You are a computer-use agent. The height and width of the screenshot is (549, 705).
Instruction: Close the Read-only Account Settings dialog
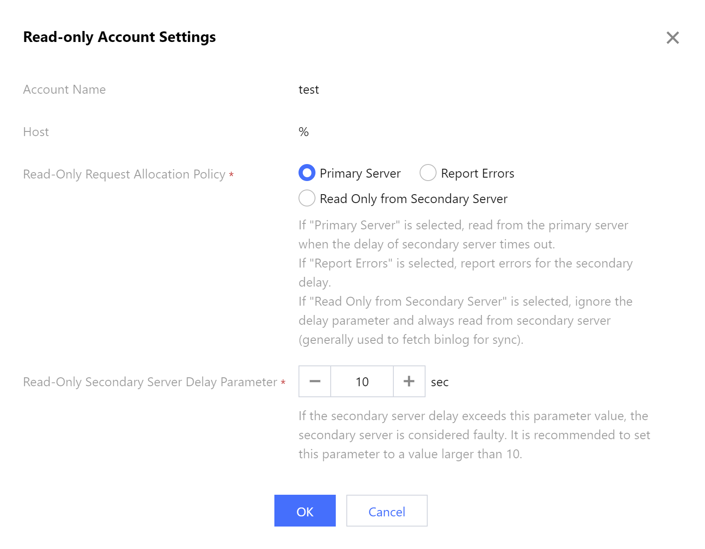(672, 38)
